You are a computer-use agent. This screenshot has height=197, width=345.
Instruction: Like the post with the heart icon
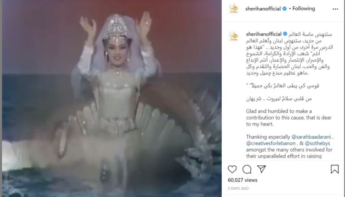click(x=232, y=170)
